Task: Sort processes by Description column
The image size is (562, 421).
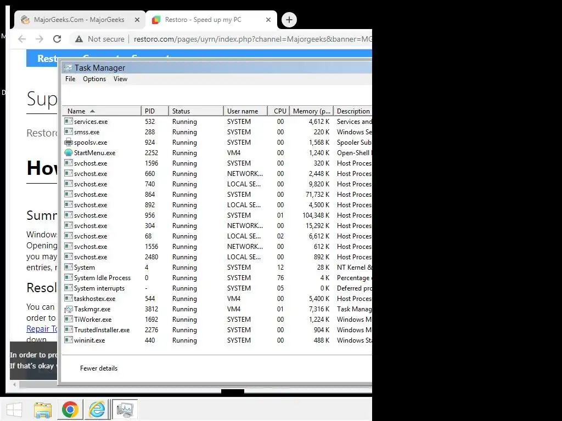Action: [353, 111]
